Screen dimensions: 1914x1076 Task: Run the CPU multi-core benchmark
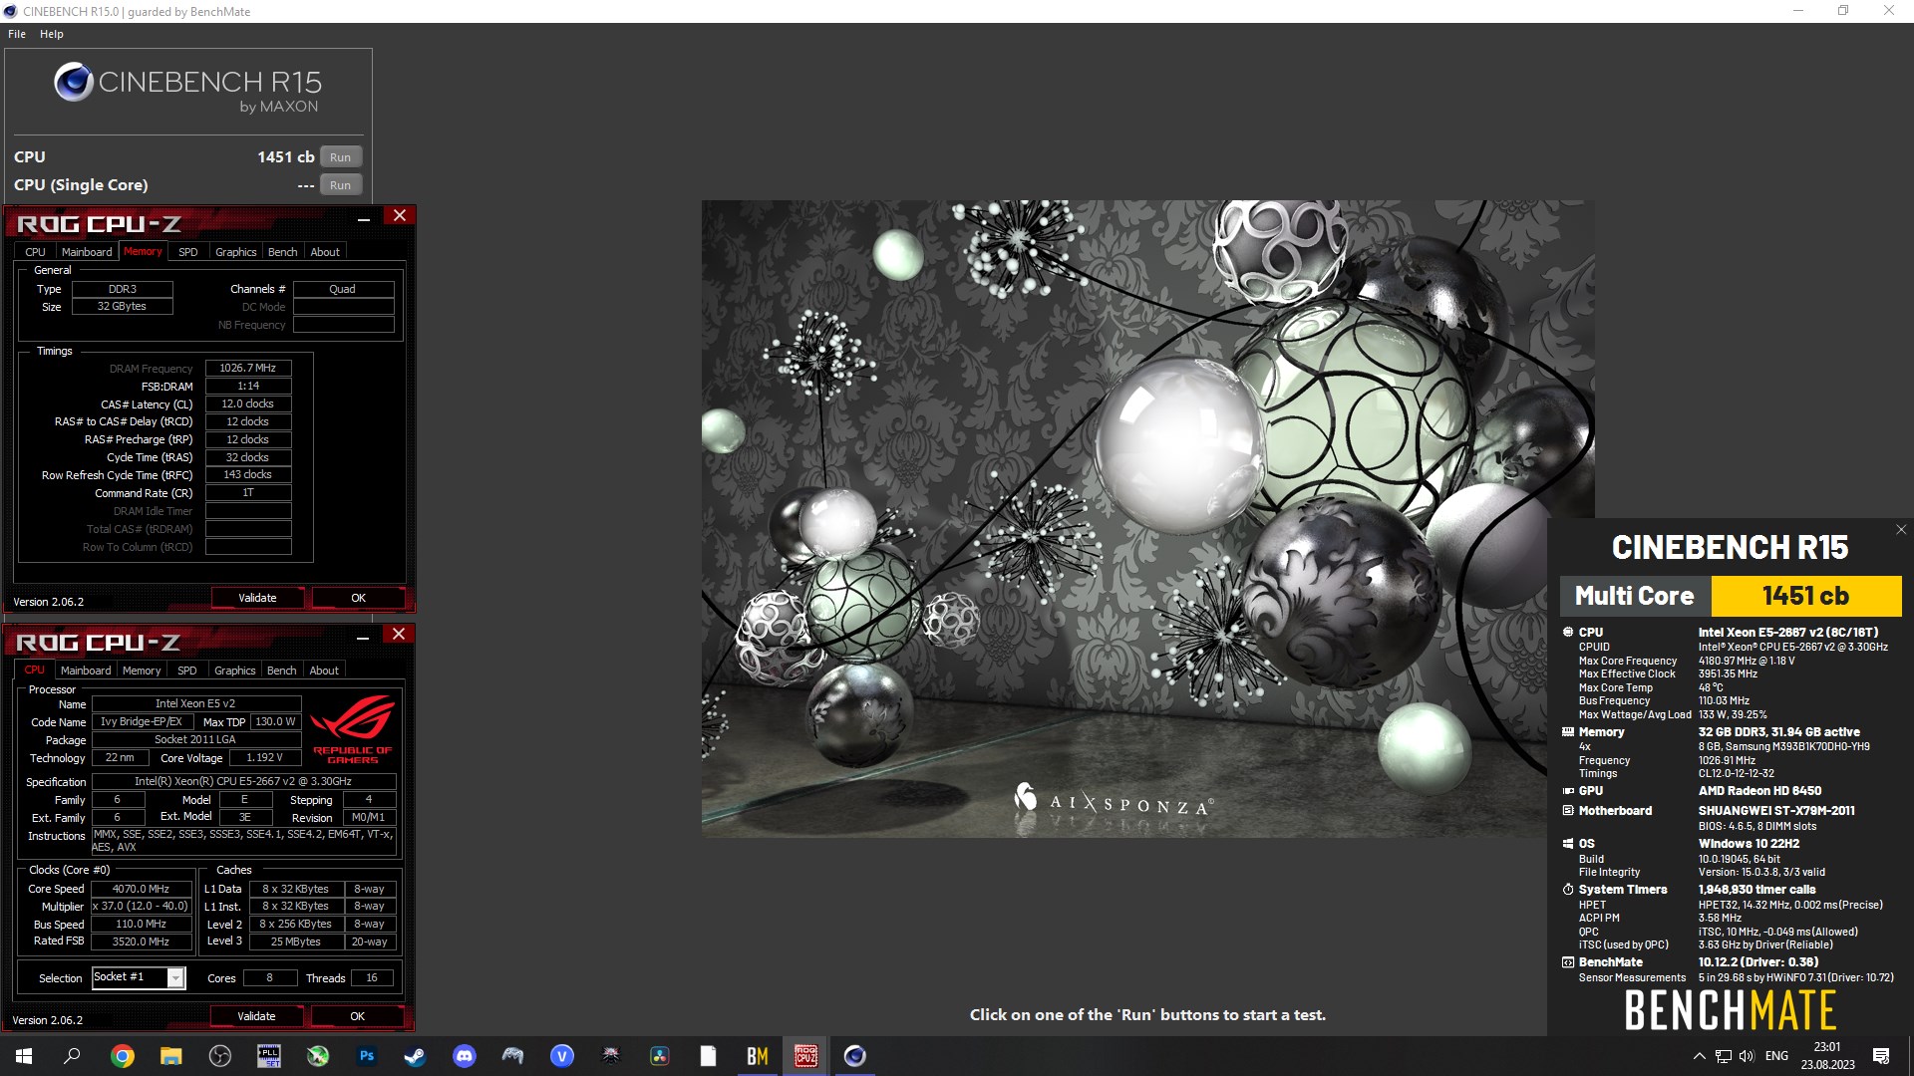(341, 157)
